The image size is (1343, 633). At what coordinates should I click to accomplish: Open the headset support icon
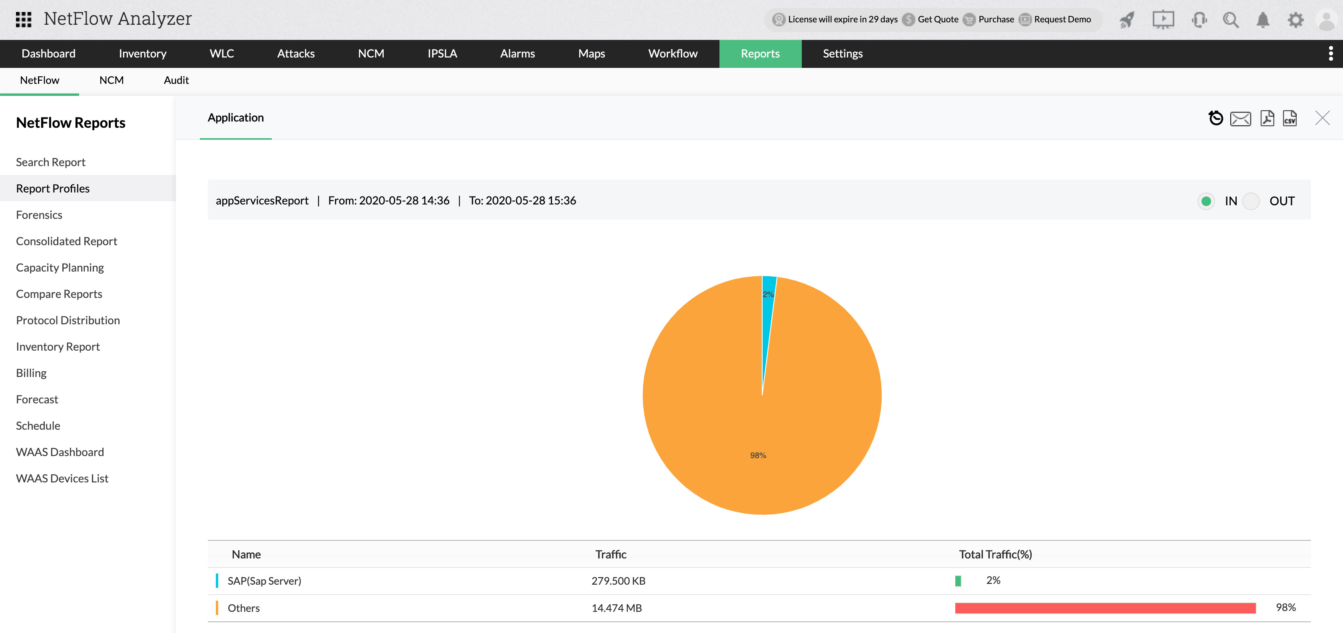(x=1199, y=20)
